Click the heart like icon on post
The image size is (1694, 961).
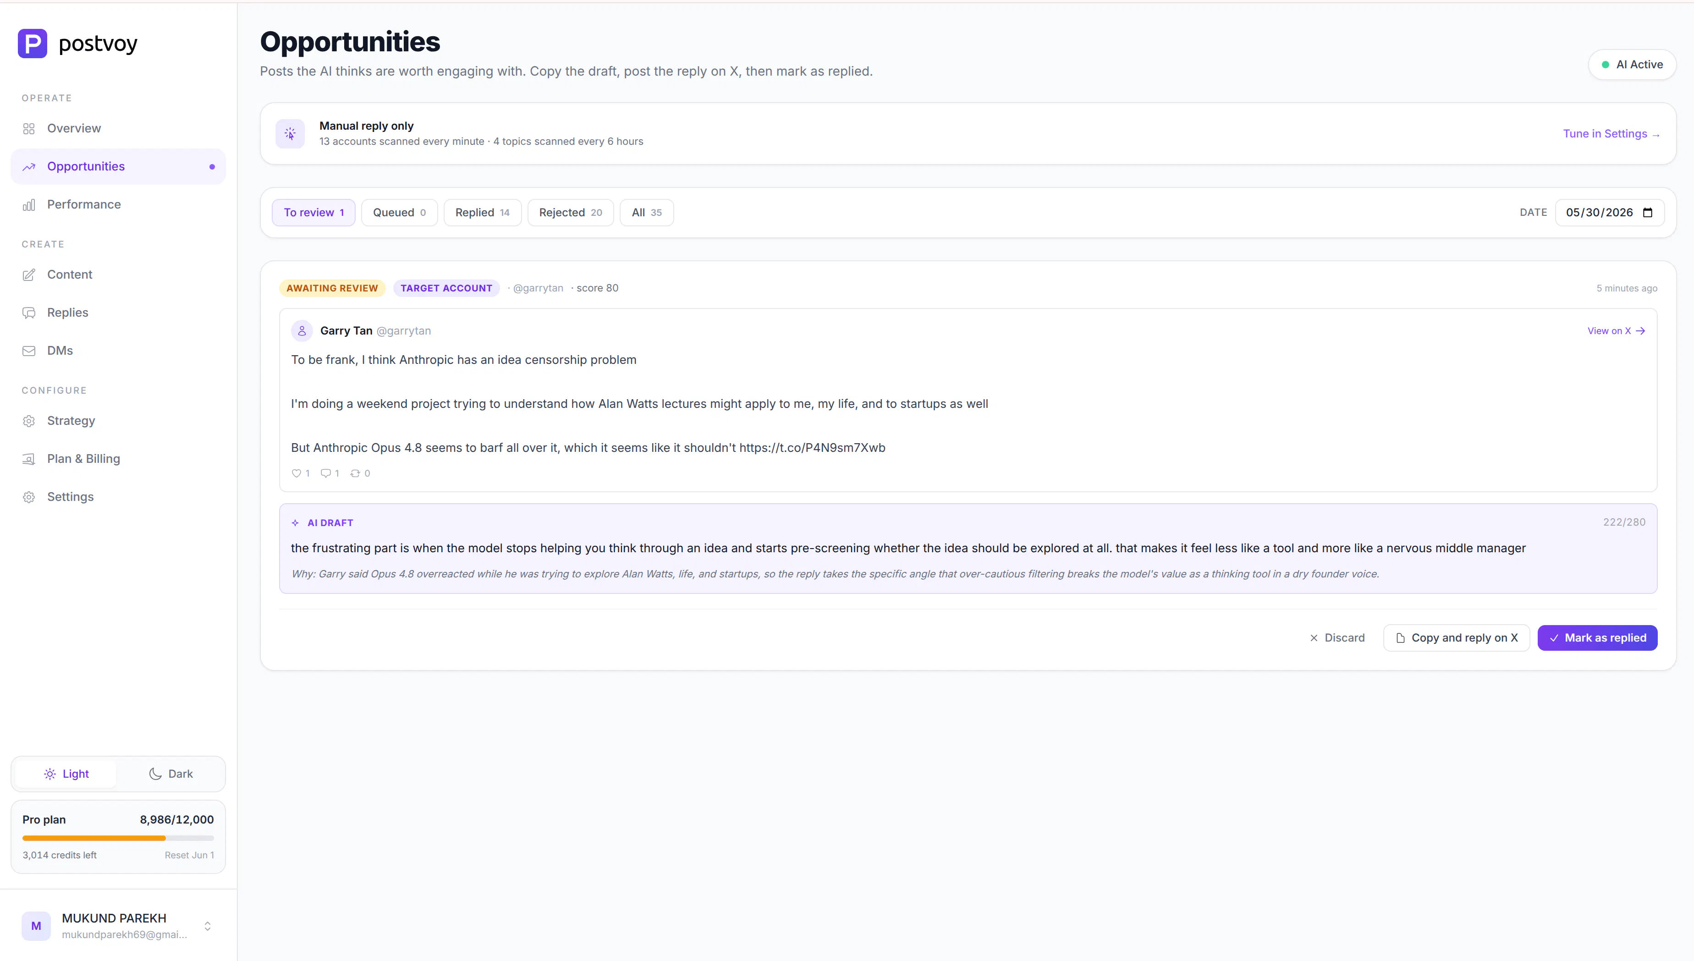(x=296, y=473)
